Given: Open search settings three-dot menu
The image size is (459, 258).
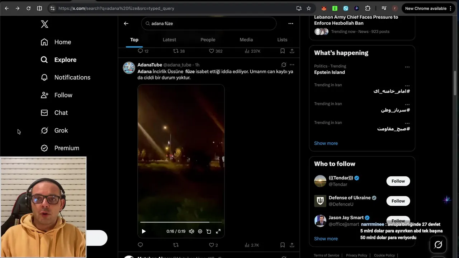Looking at the screenshot, I should [291, 23].
